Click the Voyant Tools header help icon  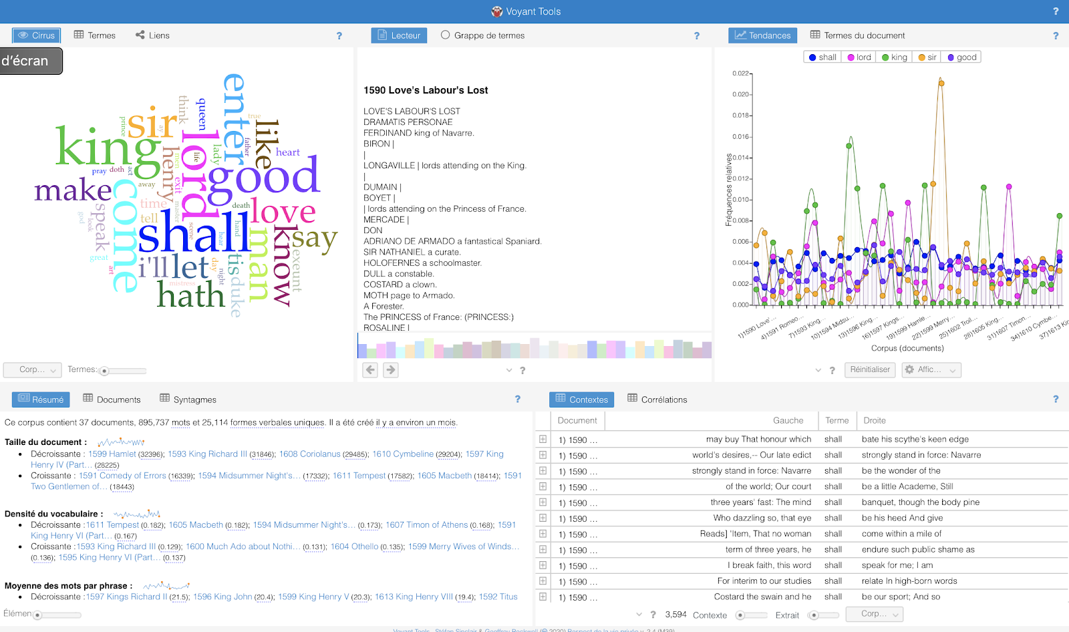[1056, 11]
